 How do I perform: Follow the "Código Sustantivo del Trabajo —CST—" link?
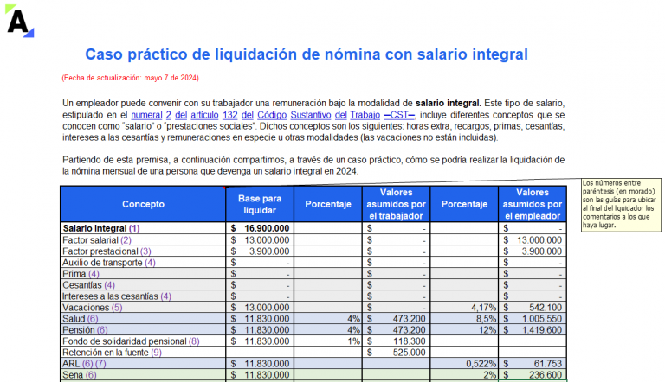[336, 115]
